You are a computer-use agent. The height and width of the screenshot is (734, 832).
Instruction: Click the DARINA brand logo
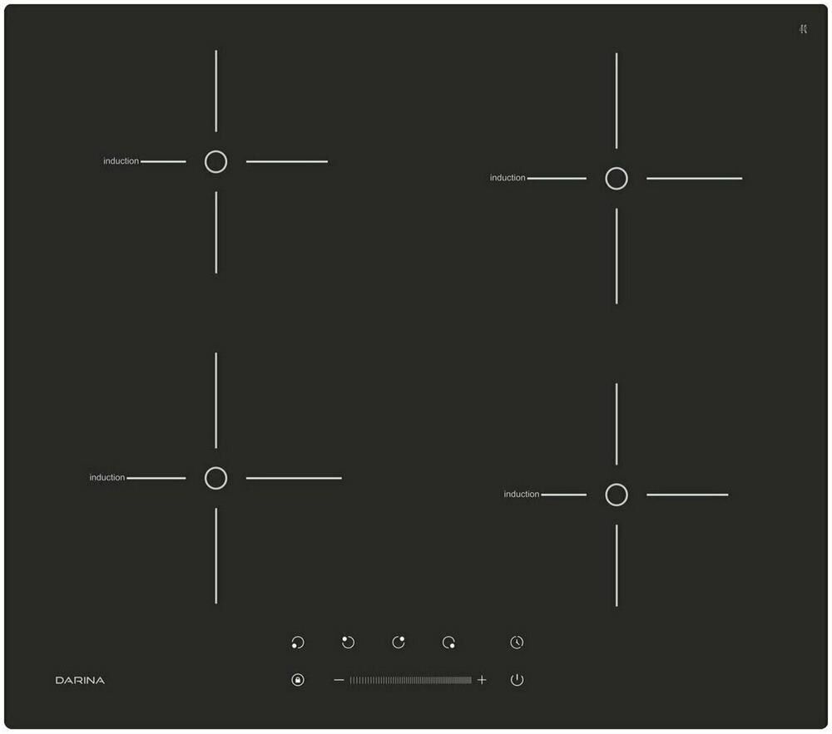click(x=80, y=680)
